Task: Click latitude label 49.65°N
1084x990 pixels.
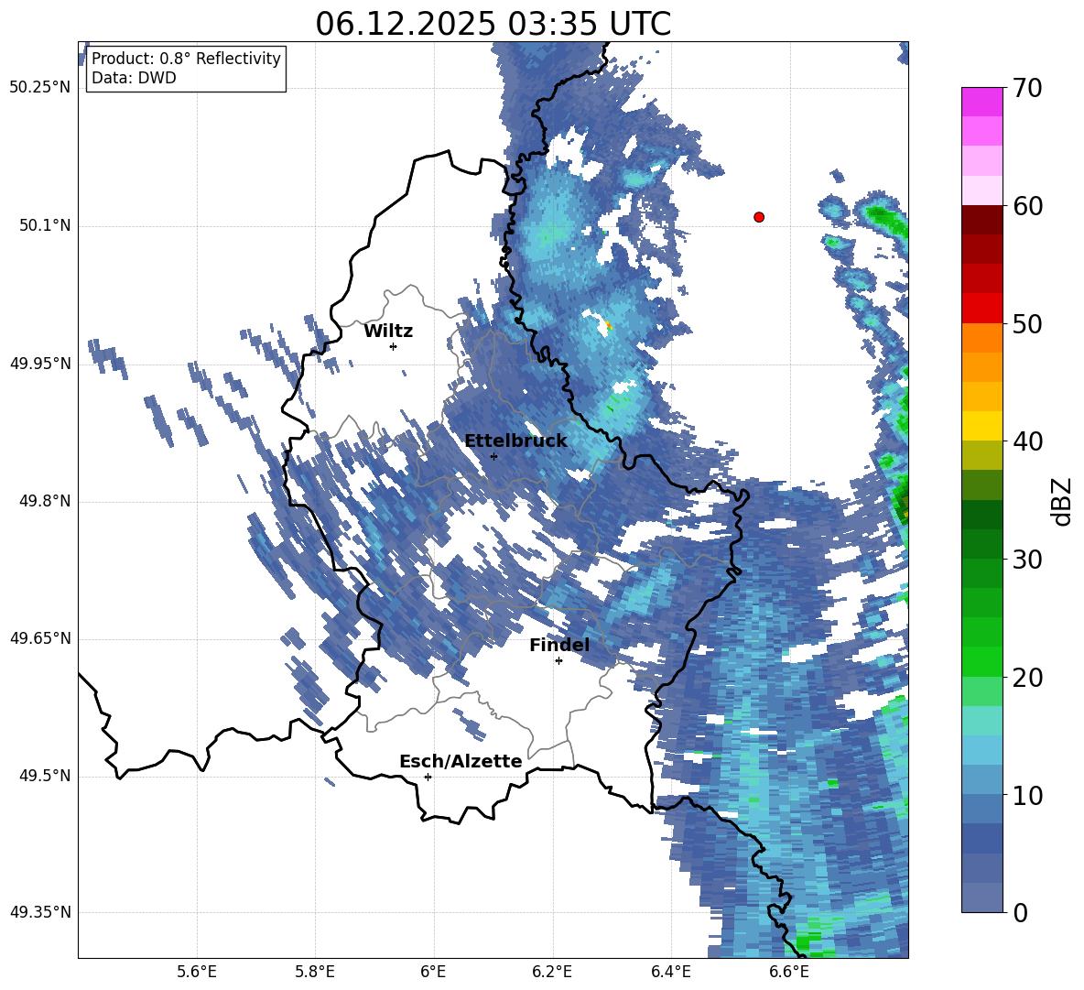Action: point(40,638)
